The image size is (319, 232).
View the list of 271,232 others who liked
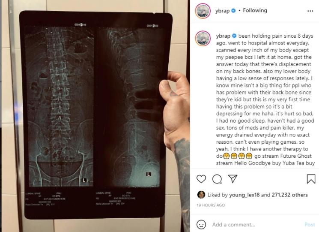(290, 195)
